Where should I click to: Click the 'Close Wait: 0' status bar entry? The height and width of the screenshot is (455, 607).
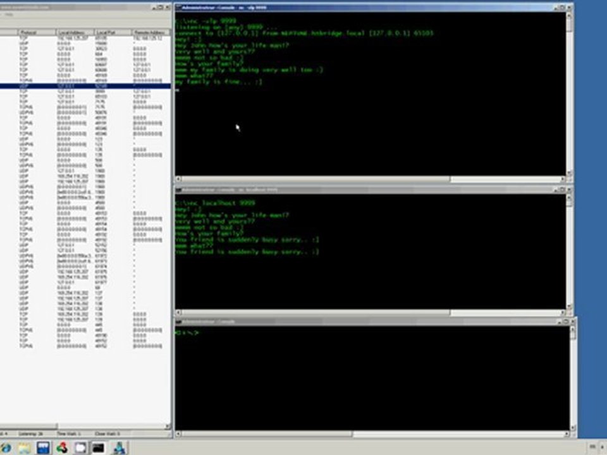(107, 434)
